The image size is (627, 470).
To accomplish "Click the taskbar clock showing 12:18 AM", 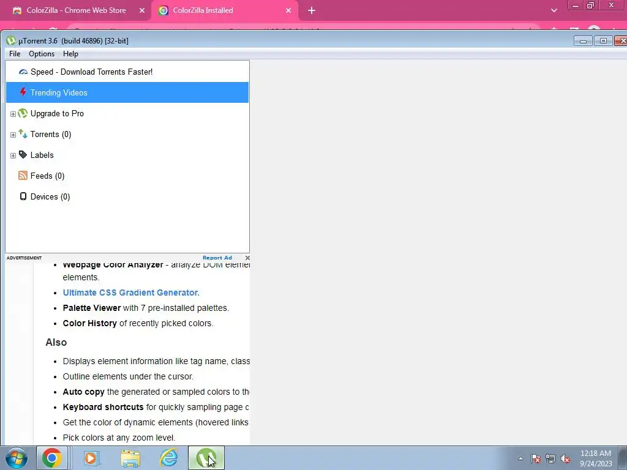I will tap(596, 458).
